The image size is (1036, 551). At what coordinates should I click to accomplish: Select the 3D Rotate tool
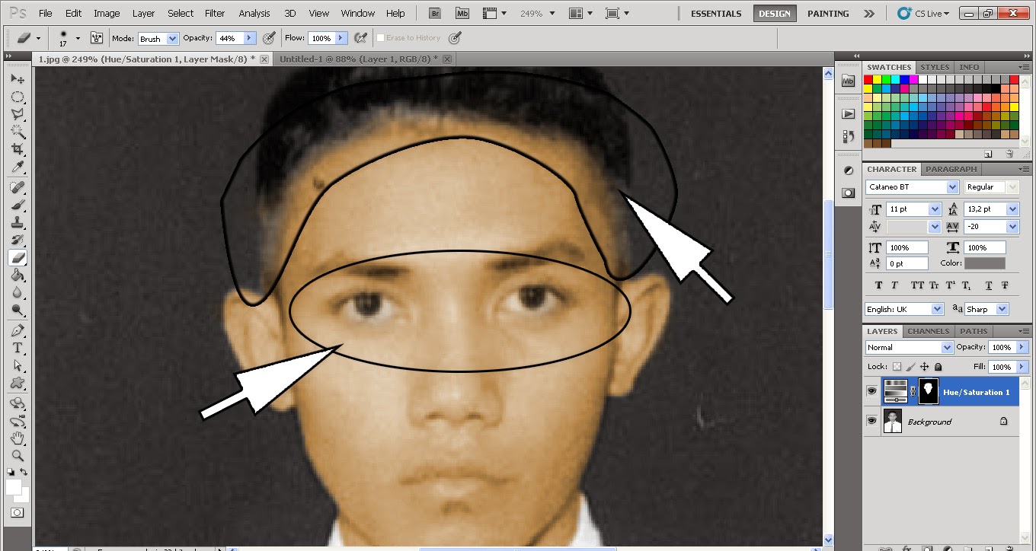[x=18, y=403]
